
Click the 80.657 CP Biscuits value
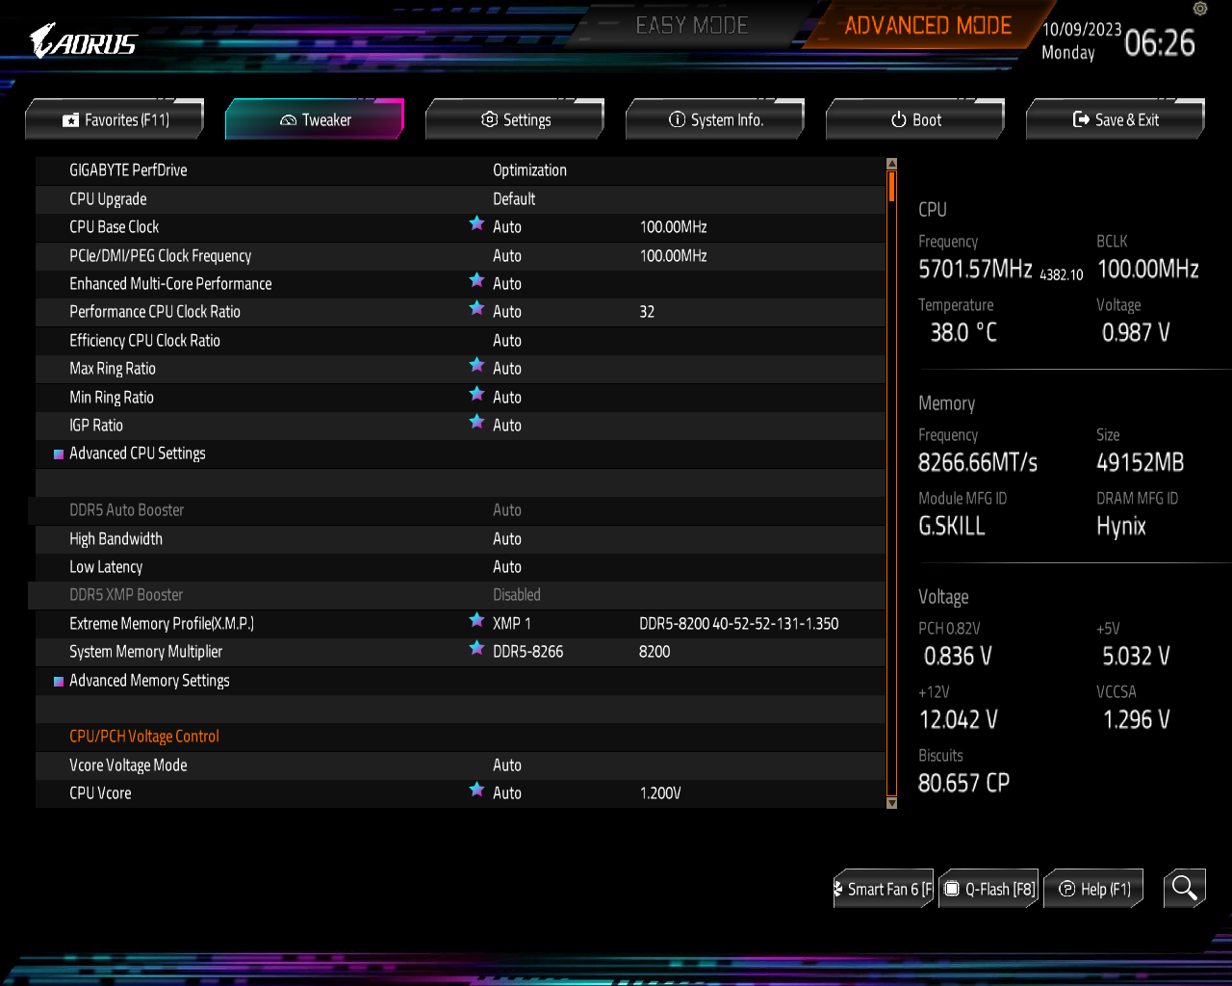pyautogui.click(x=963, y=784)
